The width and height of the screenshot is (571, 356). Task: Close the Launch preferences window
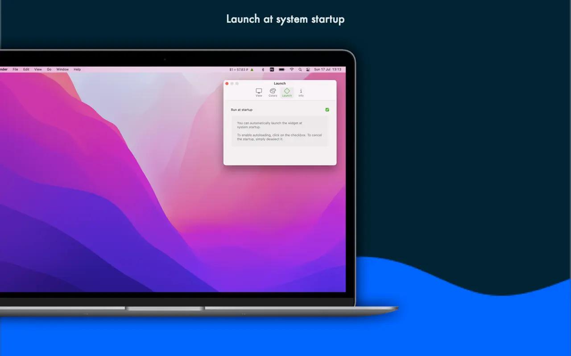click(227, 84)
